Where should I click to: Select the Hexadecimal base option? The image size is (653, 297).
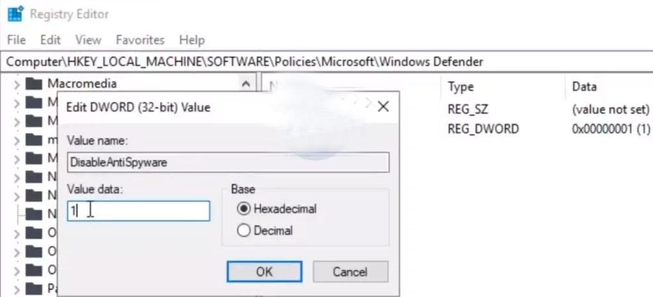point(277,208)
